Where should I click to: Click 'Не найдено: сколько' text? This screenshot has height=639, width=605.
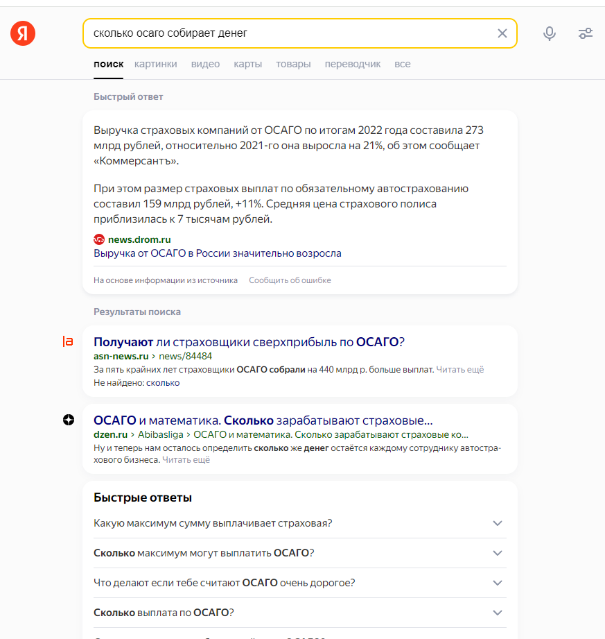pyautogui.click(x=137, y=383)
